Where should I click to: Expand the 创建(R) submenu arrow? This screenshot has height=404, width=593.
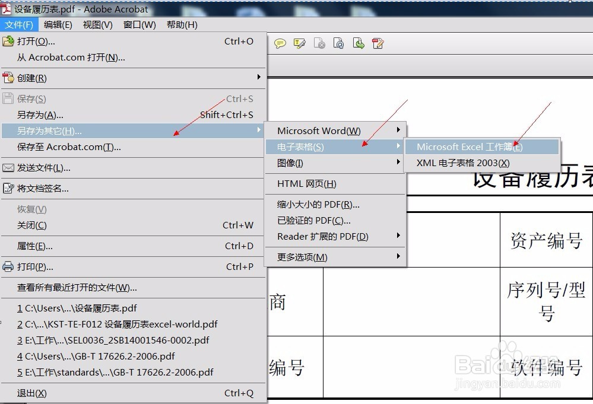(259, 77)
